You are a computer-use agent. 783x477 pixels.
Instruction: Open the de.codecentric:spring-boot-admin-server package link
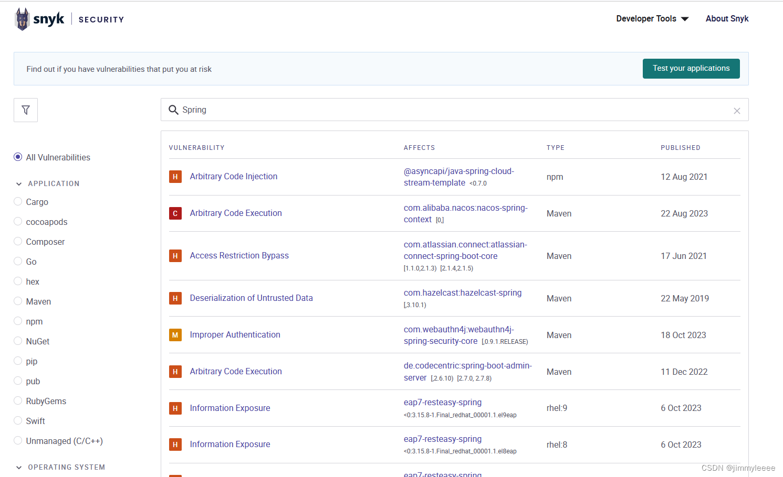[467, 372]
